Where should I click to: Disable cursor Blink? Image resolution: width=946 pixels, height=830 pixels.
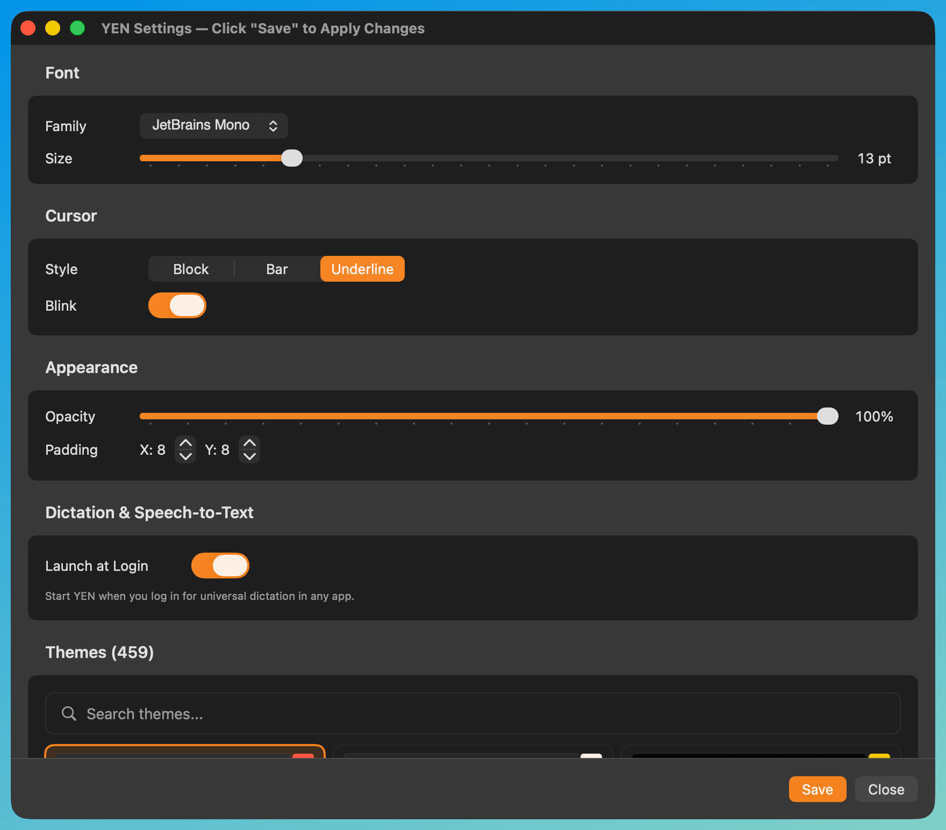point(177,305)
